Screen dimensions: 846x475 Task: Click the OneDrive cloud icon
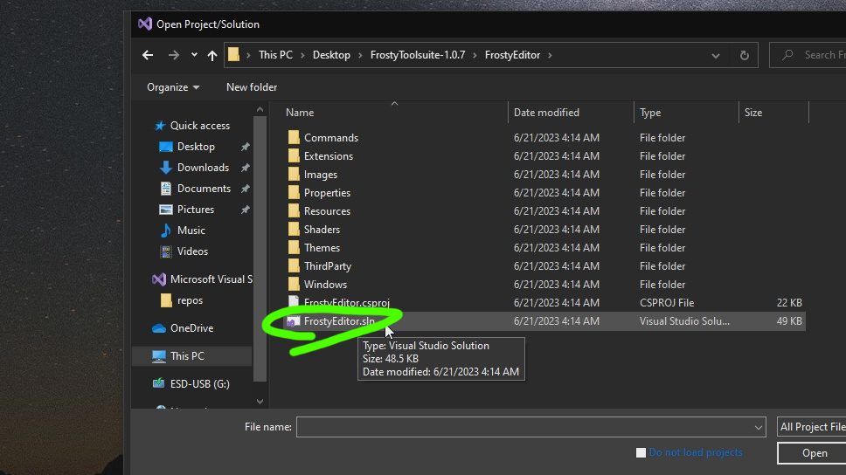(159, 328)
